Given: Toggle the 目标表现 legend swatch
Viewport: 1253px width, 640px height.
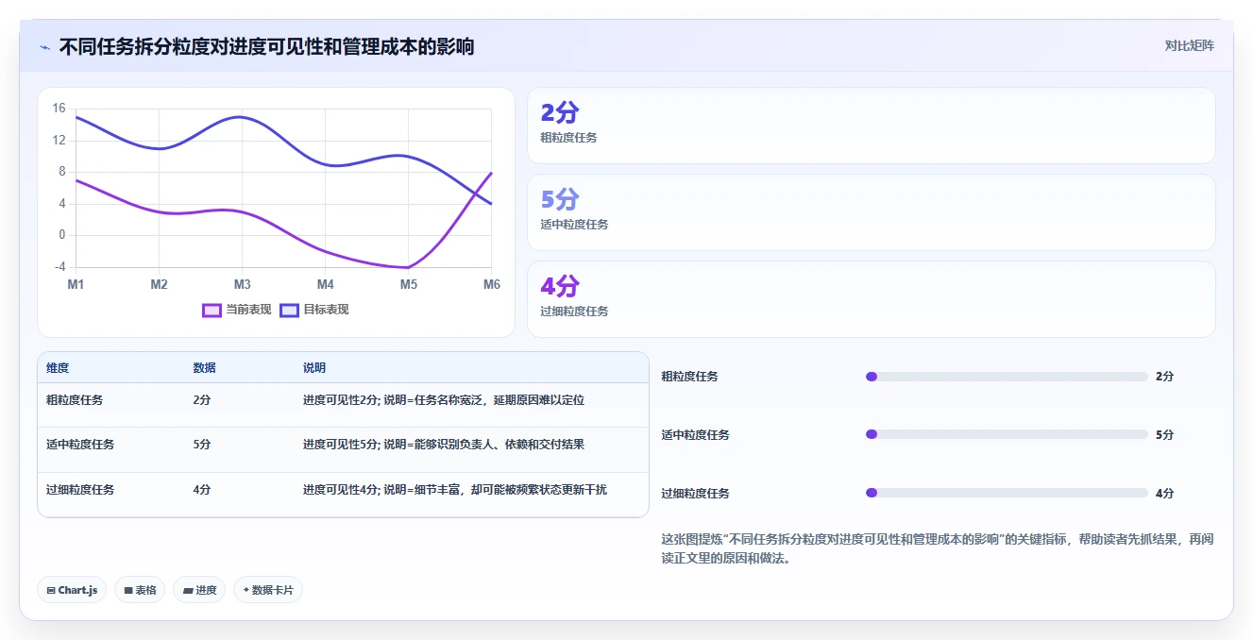Looking at the screenshot, I should pos(289,310).
